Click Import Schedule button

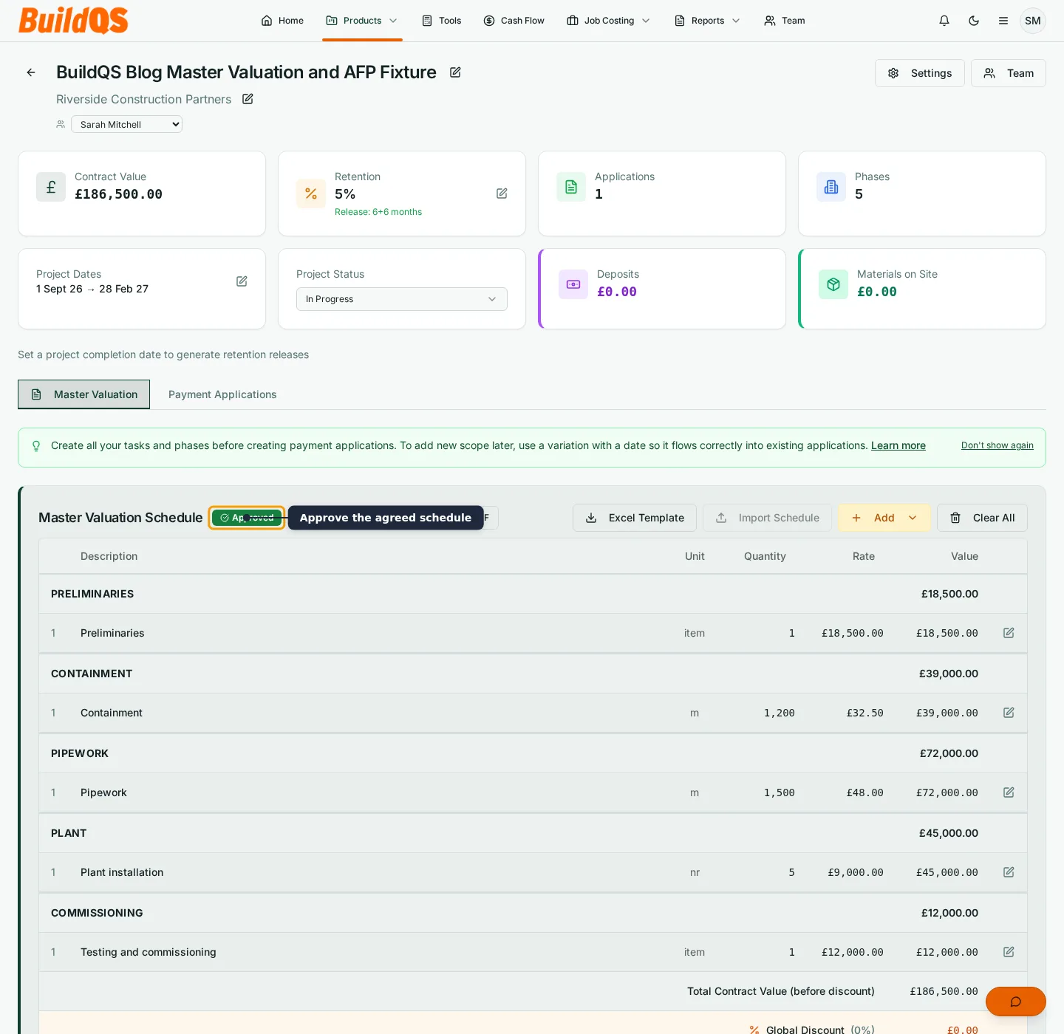(767, 518)
